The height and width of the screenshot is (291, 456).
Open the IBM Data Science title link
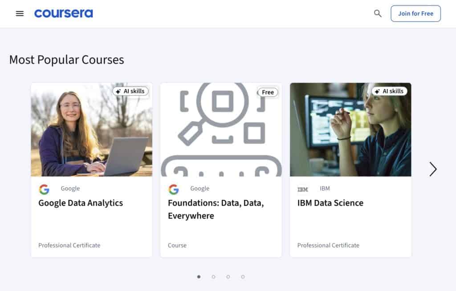click(330, 203)
